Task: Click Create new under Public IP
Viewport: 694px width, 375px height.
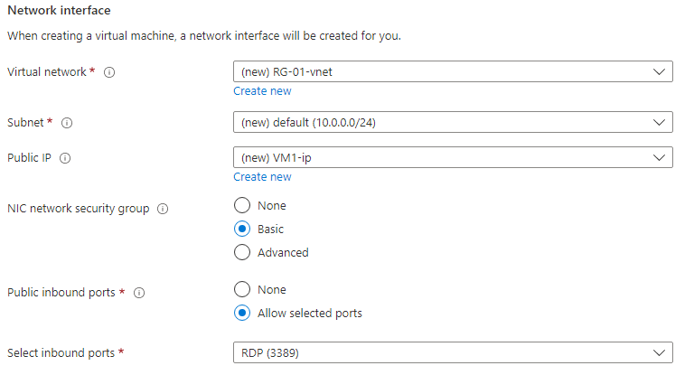Action: [x=262, y=177]
